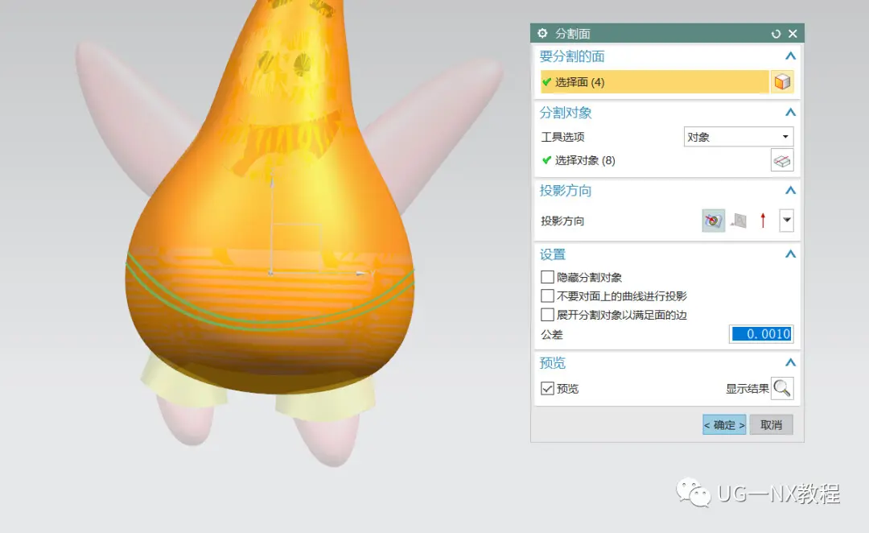This screenshot has height=533, width=869.
Task: Open the projection direction options dropdown arrow
Action: [x=786, y=221]
